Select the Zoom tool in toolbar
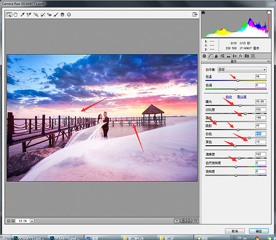The image size is (276, 240). pos(9,14)
